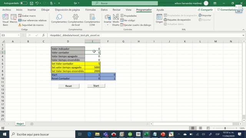Click the Buscar search box
The image size is (246, 138).
(x=125, y=3)
